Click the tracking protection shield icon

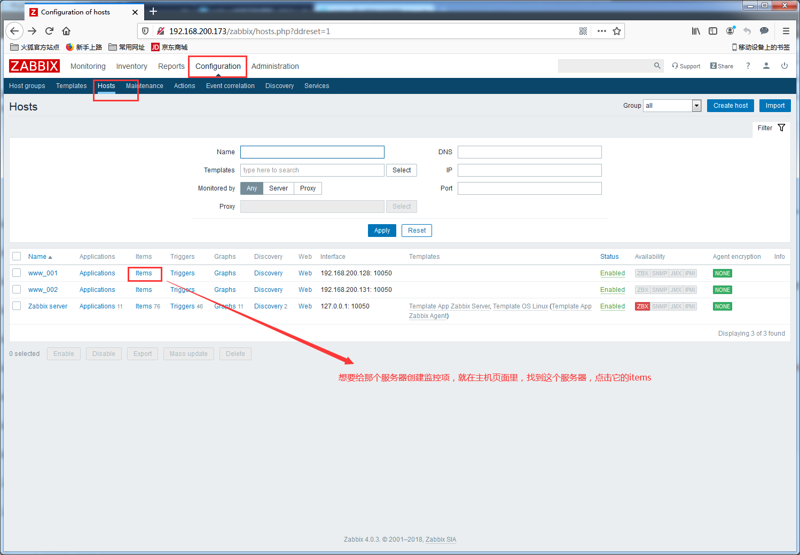point(145,31)
